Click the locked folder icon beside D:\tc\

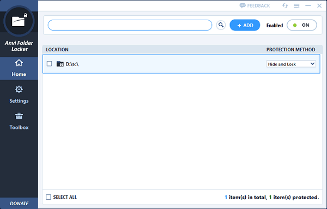tap(60, 64)
